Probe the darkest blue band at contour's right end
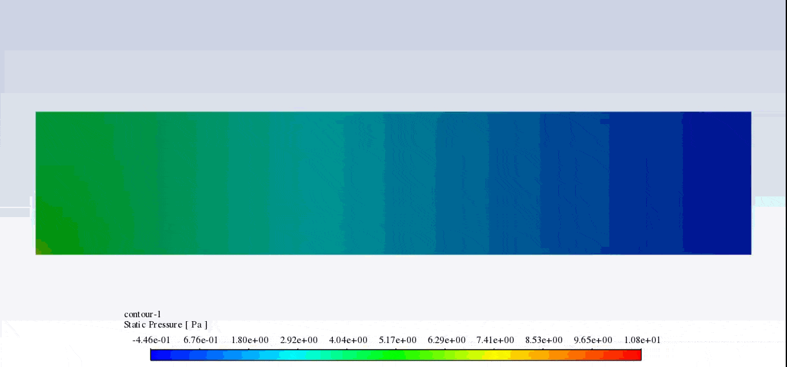787x367 pixels. pos(717,183)
